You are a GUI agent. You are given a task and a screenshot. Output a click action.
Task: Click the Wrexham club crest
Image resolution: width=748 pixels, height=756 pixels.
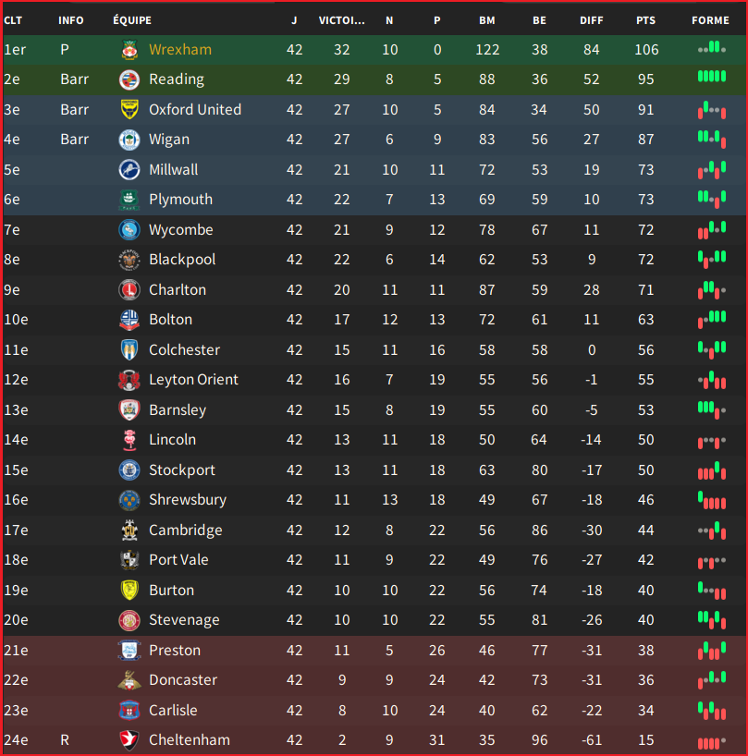(129, 50)
